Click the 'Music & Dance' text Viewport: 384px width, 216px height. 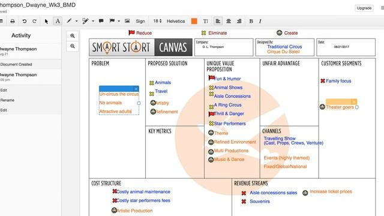point(229,160)
